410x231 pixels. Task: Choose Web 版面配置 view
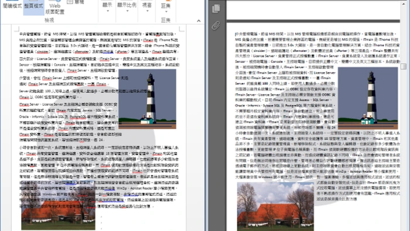(55, 7)
